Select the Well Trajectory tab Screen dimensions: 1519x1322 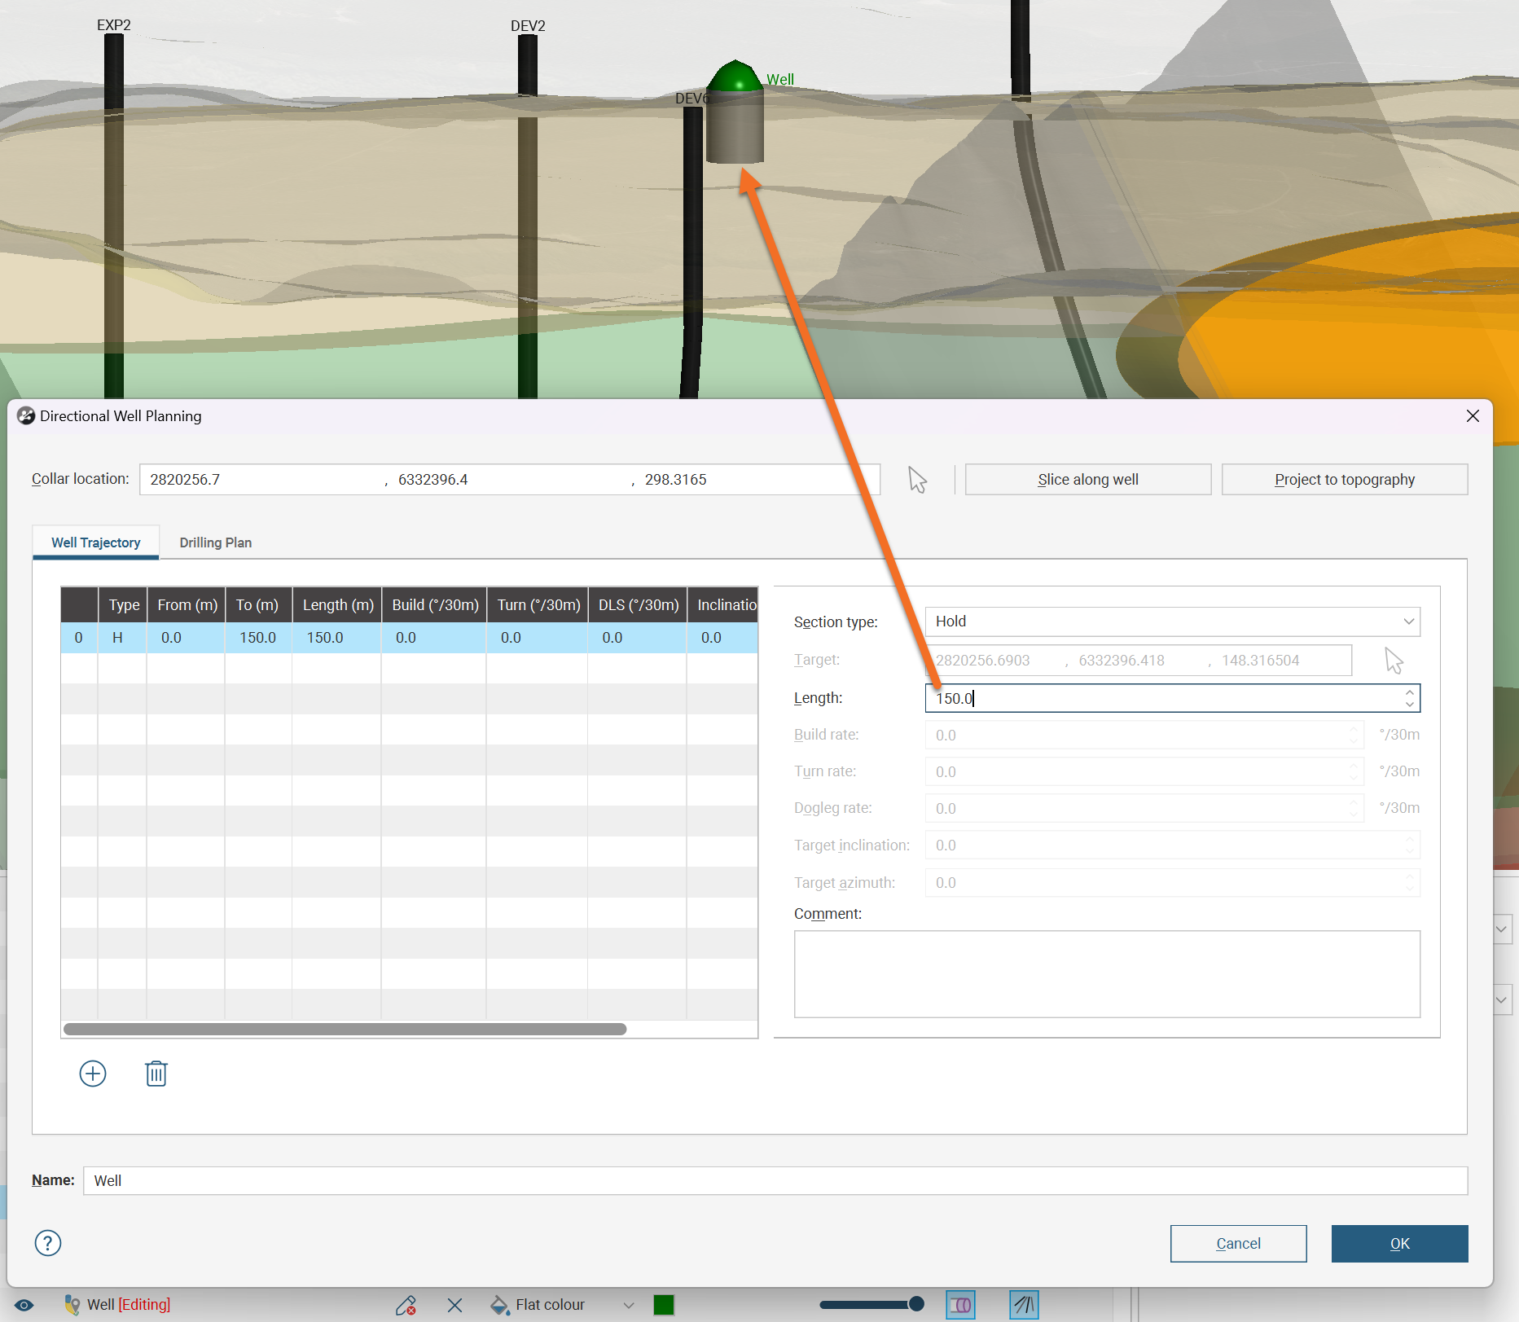click(x=95, y=542)
